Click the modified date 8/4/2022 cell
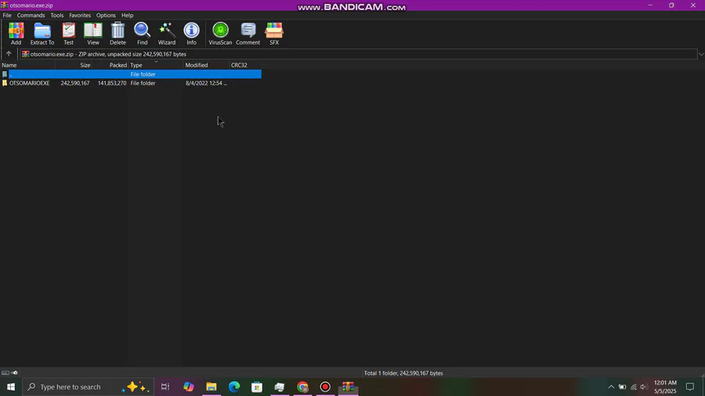This screenshot has width=705, height=396. (206, 83)
